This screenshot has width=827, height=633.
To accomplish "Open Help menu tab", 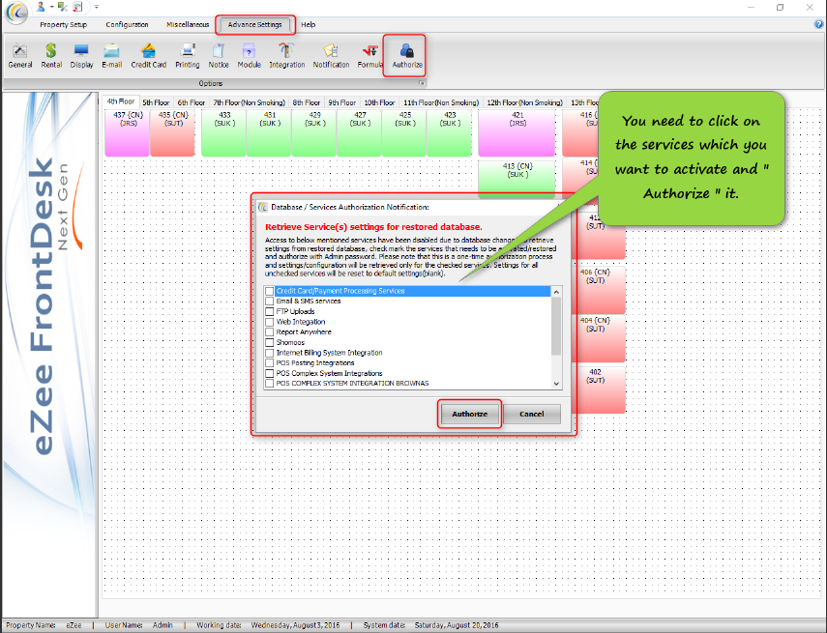I will (x=308, y=24).
